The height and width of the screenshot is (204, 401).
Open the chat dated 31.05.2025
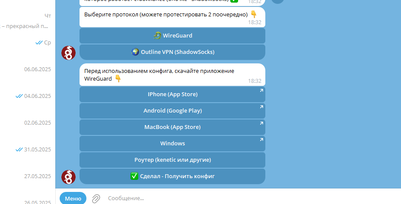click(28, 149)
